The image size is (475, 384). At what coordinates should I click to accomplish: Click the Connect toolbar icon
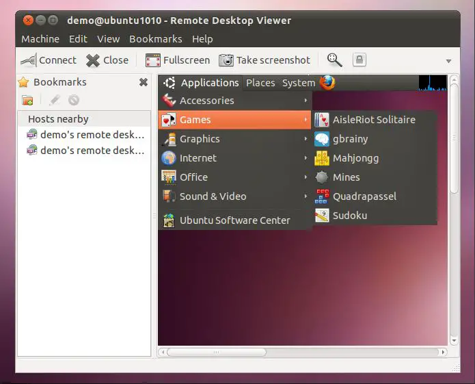28,60
